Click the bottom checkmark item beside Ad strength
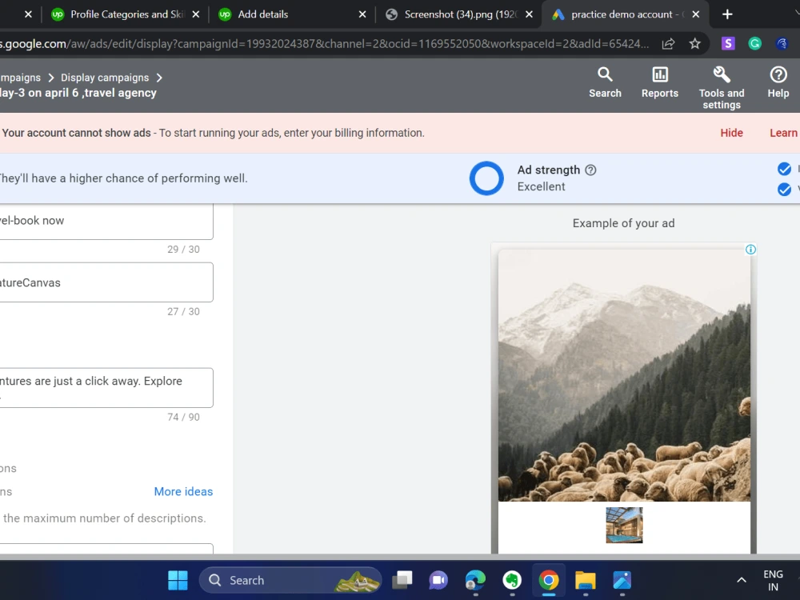800x600 pixels. pos(784,190)
